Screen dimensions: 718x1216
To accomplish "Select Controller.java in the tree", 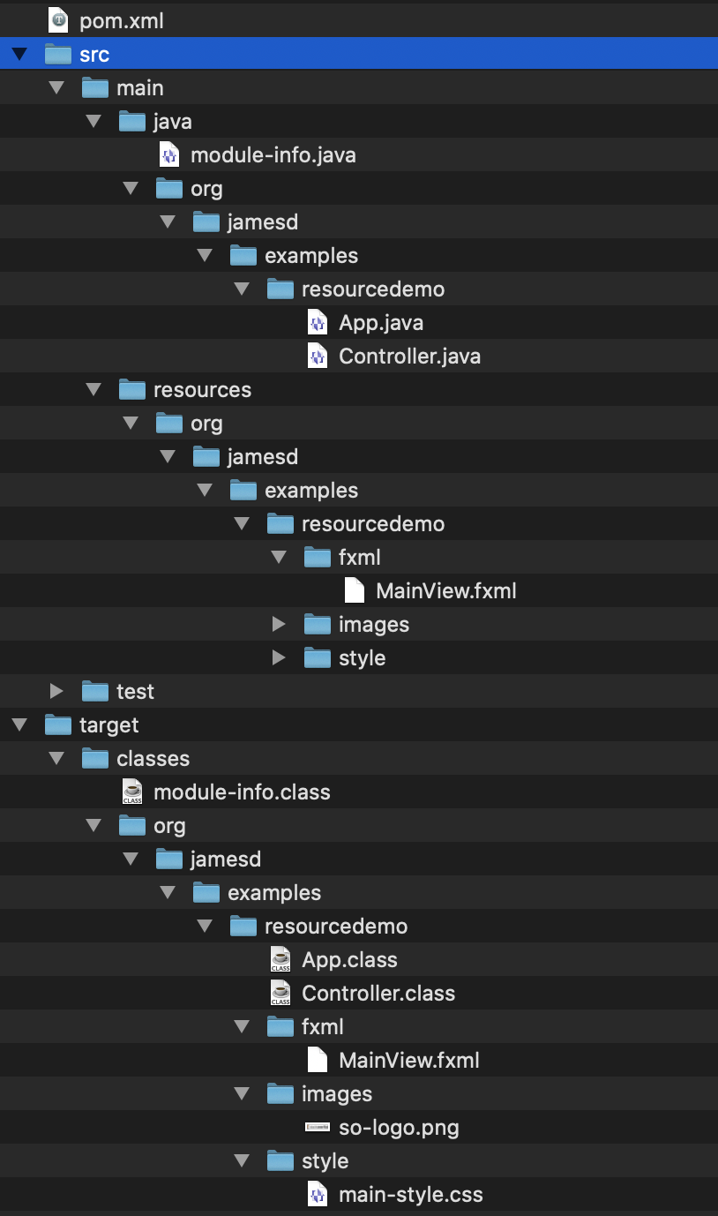I will (x=359, y=356).
